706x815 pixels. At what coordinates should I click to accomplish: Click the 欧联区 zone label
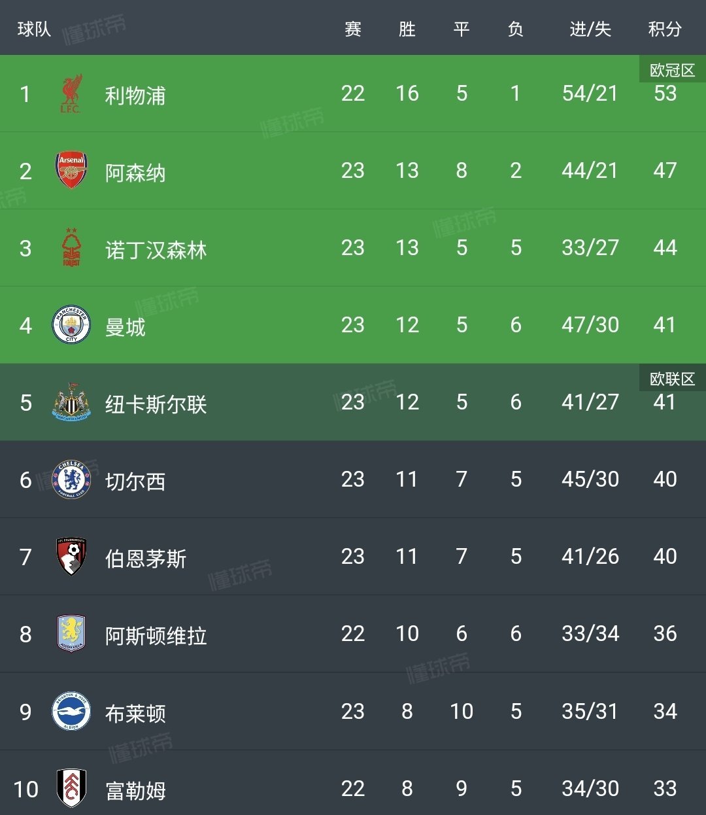click(672, 379)
